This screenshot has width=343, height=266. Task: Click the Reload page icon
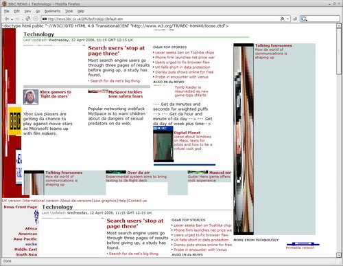point(28,19)
